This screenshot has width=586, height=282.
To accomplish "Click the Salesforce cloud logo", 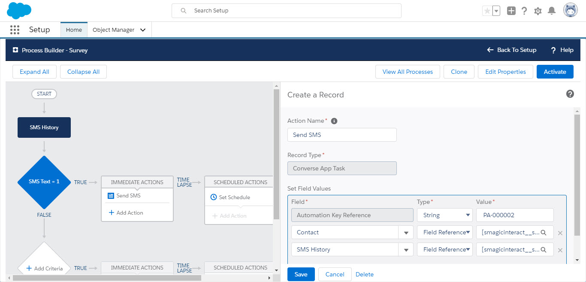I will [19, 11].
